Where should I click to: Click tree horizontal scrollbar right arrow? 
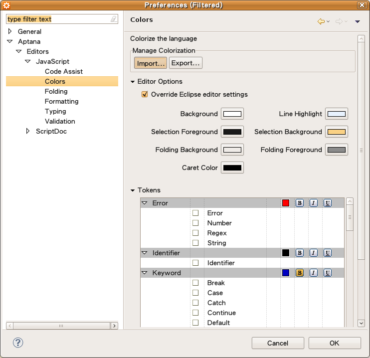[115, 326]
